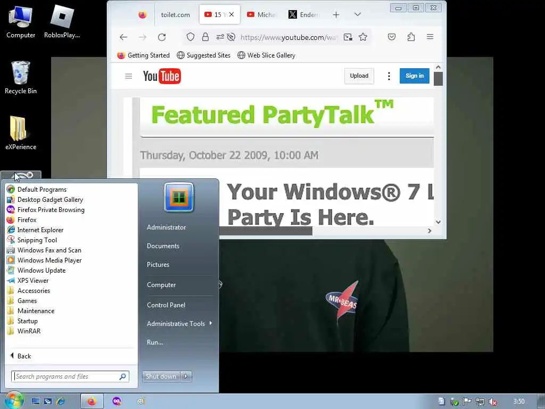This screenshot has height=409, width=545.
Task: Open the Recycle Bin on desktop
Action: (x=21, y=77)
